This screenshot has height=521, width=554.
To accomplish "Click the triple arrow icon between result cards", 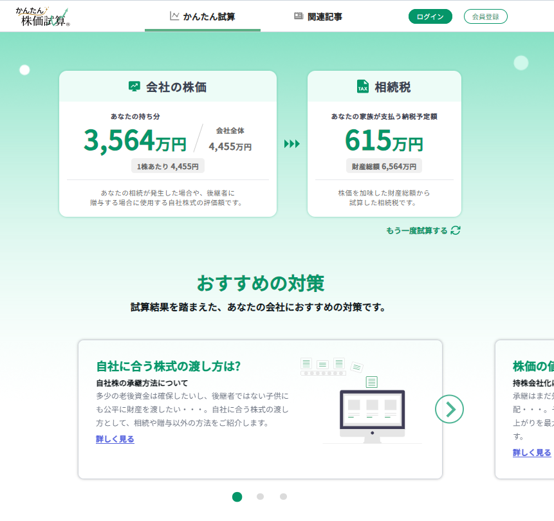I will (292, 144).
